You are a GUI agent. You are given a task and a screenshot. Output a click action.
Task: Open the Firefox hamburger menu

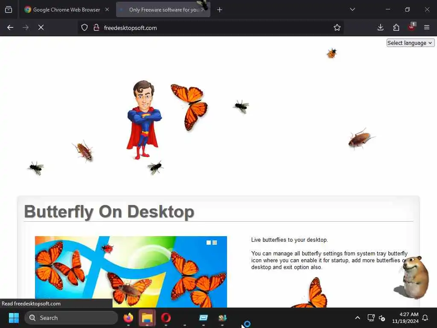coord(427,27)
